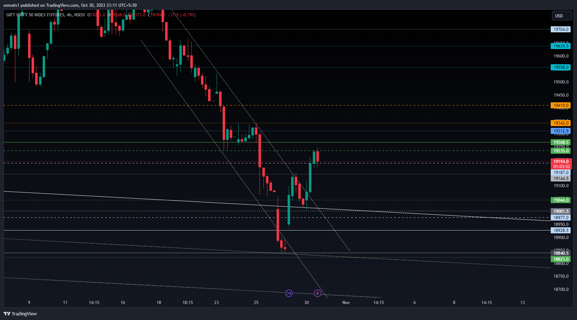Click the L19173.0 low value
Image resolution: width=577 pixels, height=320 pixels.
137,15
